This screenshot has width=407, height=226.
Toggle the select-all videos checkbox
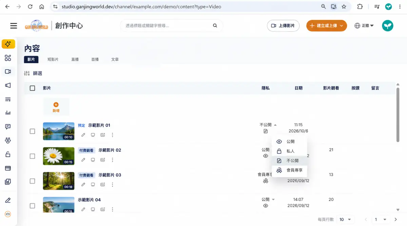coord(33,88)
